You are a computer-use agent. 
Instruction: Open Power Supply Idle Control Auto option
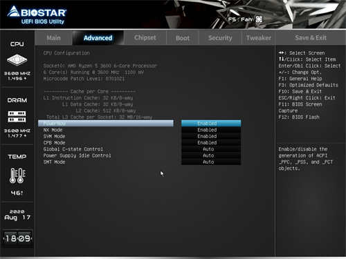tap(211, 155)
